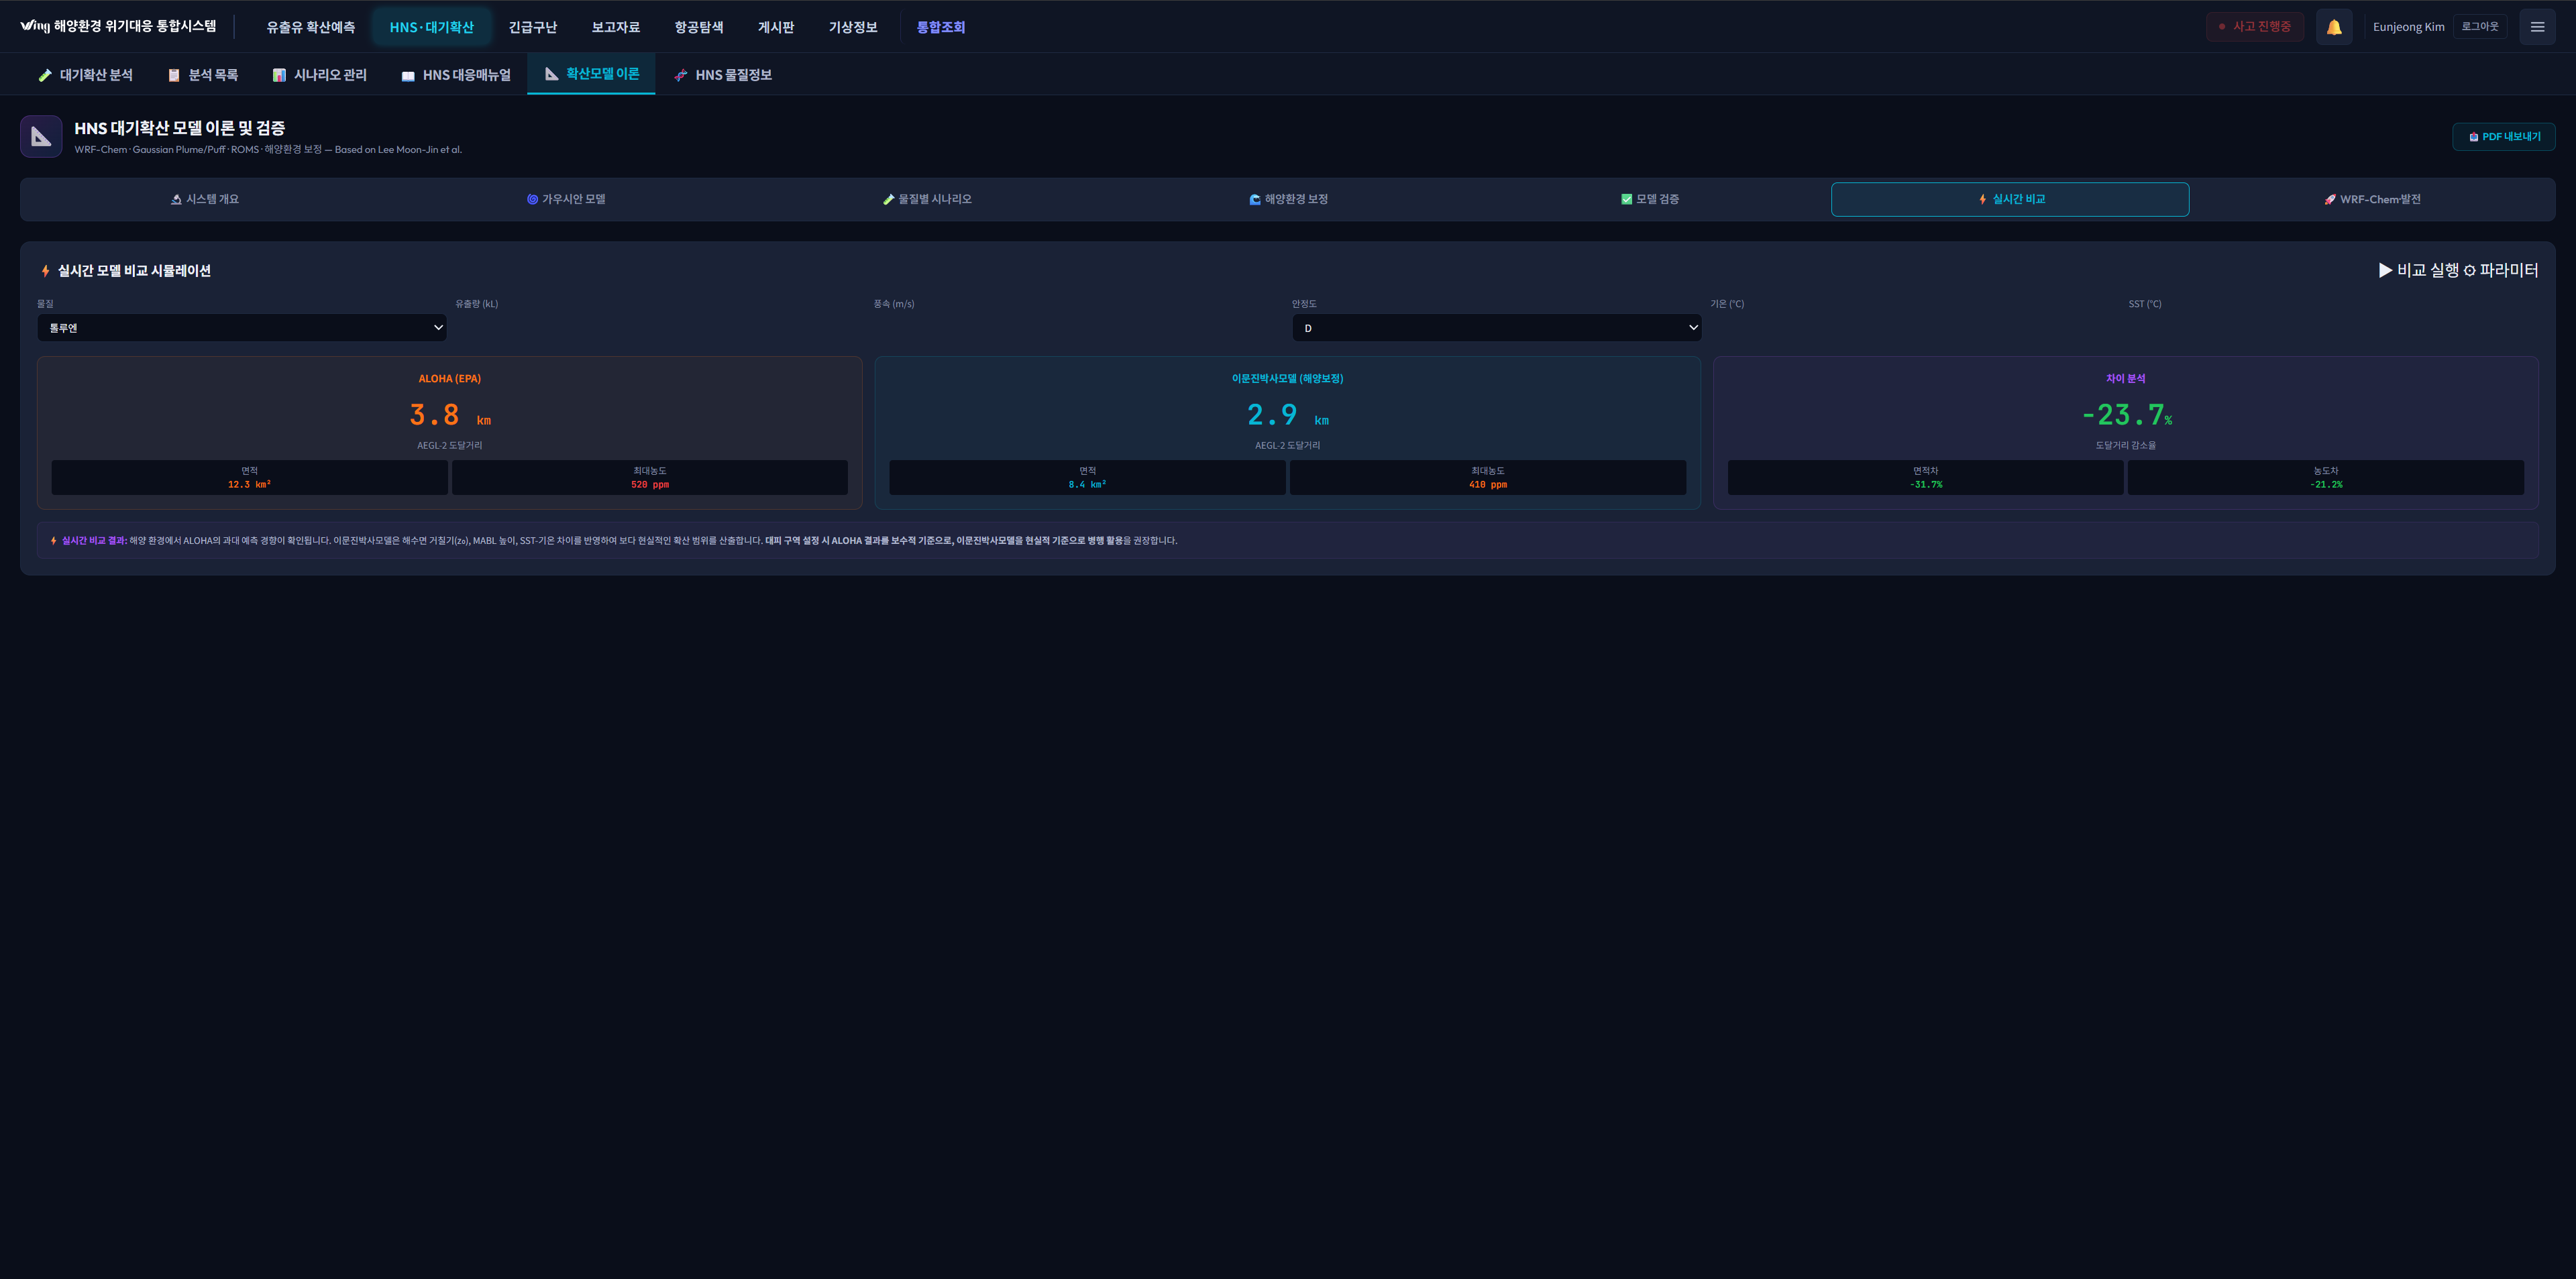
Task: Open the hamburger menu icon
Action: pyautogui.click(x=2537, y=27)
